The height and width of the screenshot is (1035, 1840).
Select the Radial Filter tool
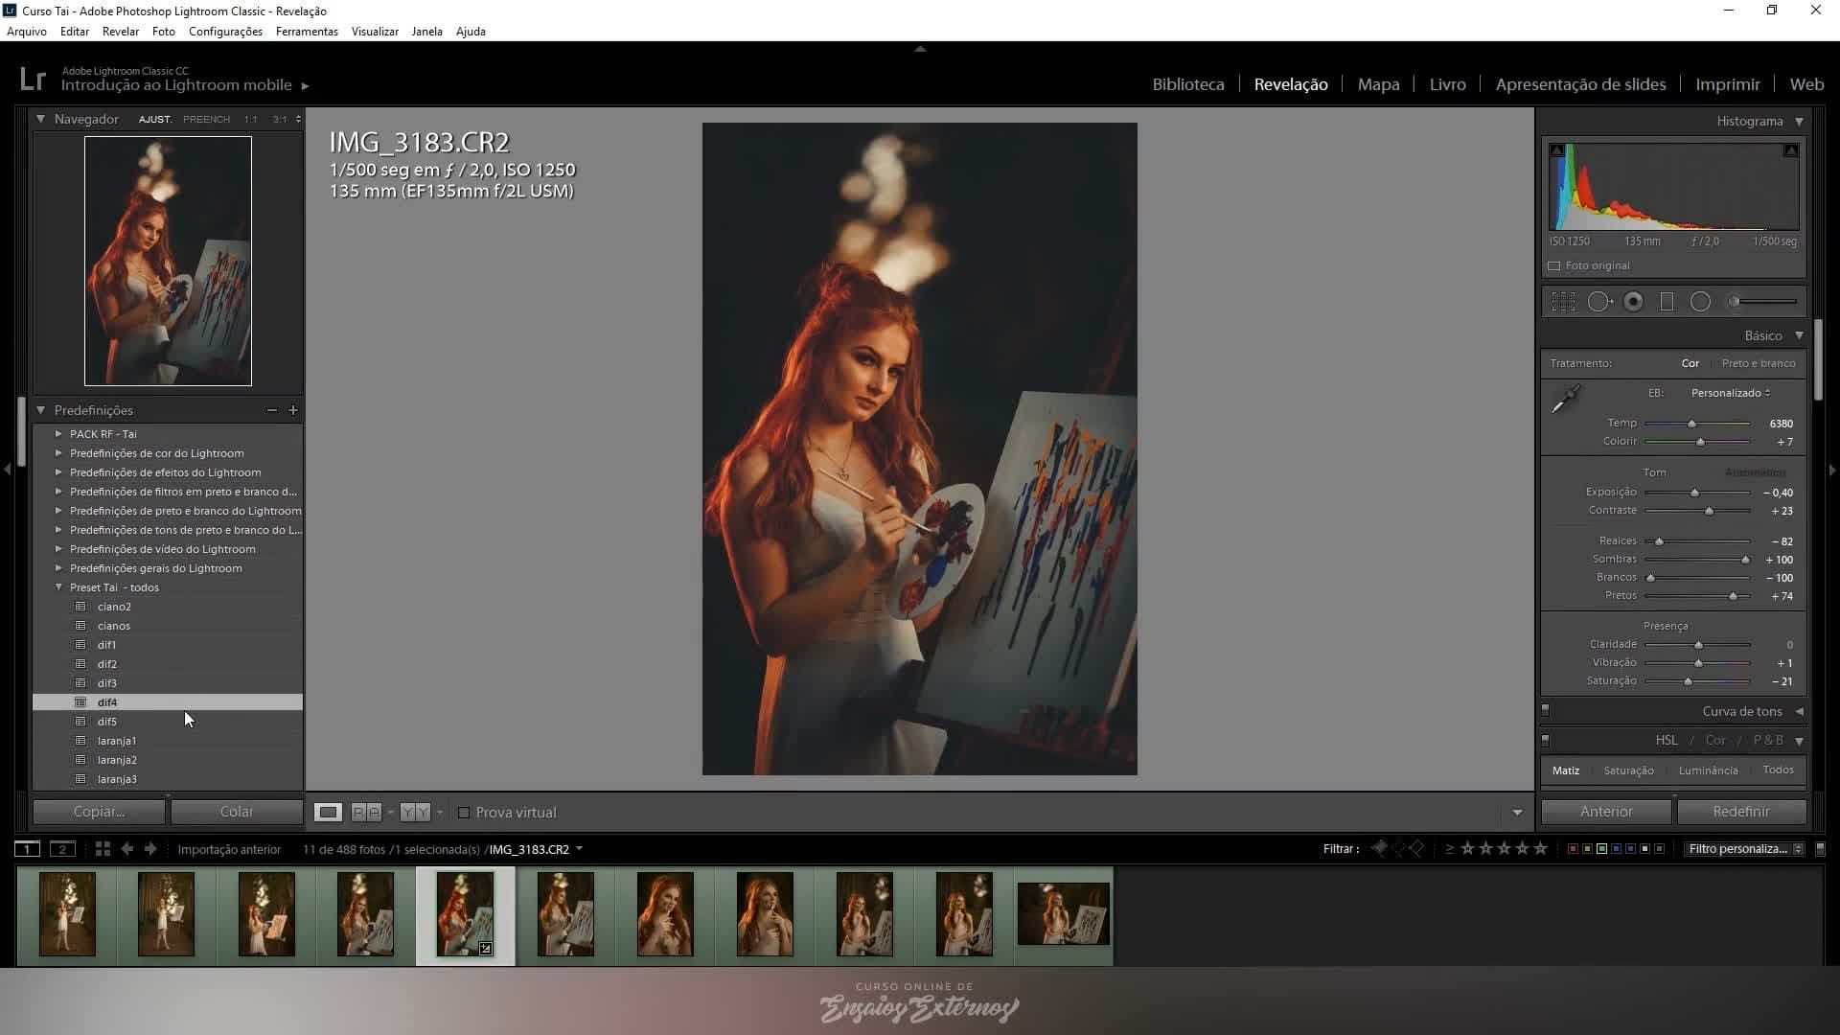pos(1700,302)
